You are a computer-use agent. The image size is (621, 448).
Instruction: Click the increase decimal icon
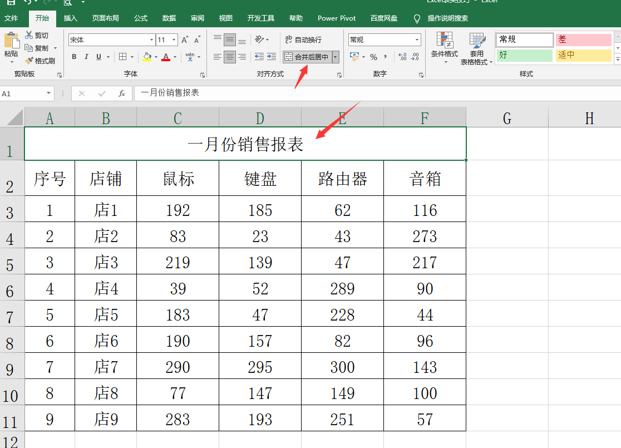402,57
